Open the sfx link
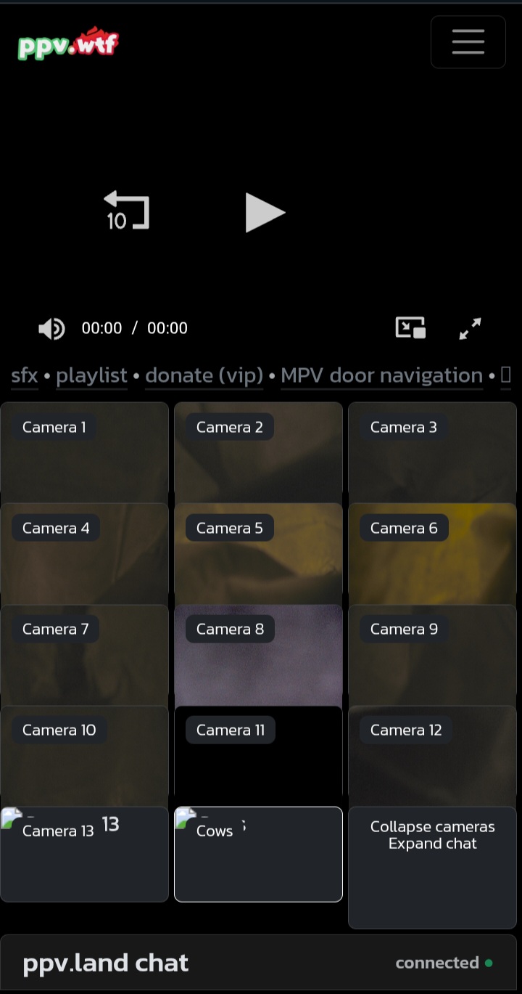Screen dimensions: 522x994 click(25, 375)
